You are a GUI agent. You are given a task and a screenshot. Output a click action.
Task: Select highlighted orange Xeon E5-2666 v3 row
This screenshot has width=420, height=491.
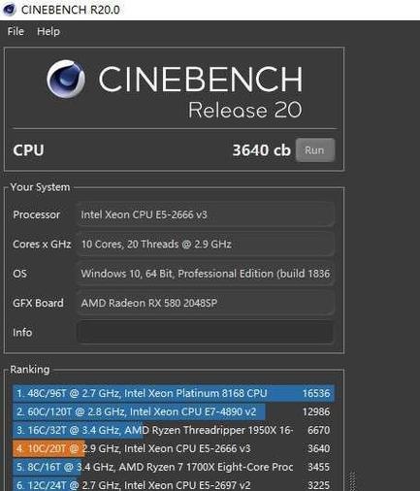click(x=174, y=448)
